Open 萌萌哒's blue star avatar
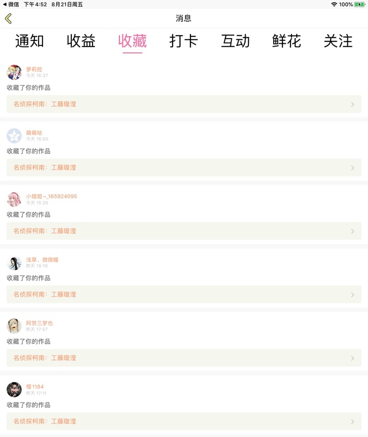 pos(14,136)
